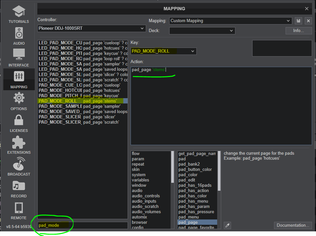
Task: Choose 'repeat' in the category list
Action: (x=151, y=164)
